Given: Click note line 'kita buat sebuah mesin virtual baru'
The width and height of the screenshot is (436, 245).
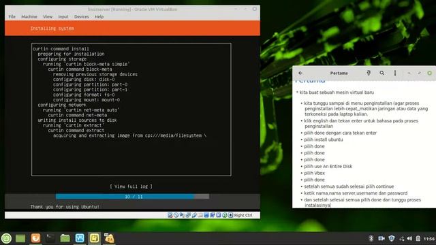Looking at the screenshot, I should (337, 93).
